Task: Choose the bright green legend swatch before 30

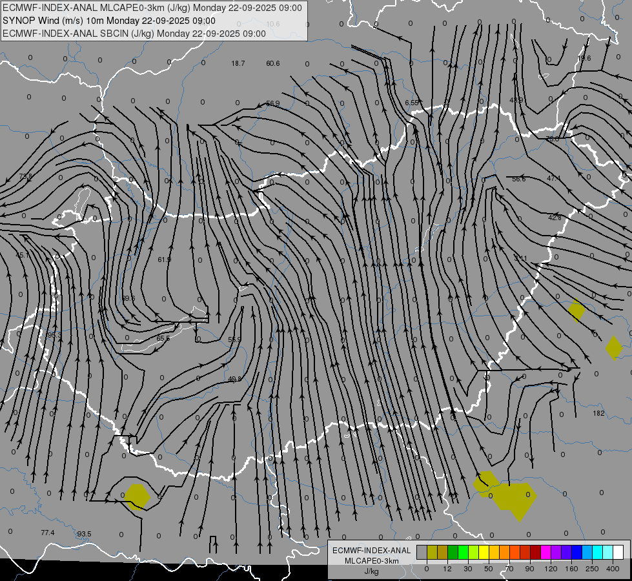Action: click(x=464, y=552)
